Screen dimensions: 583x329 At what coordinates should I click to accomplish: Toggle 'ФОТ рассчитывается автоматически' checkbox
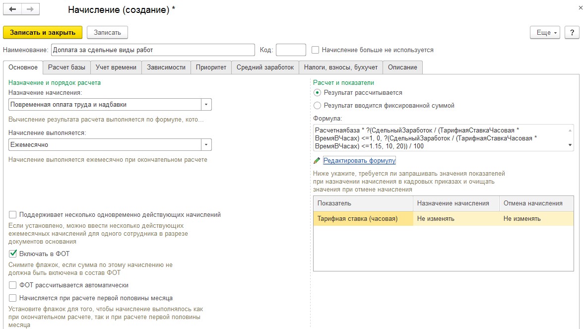13,285
